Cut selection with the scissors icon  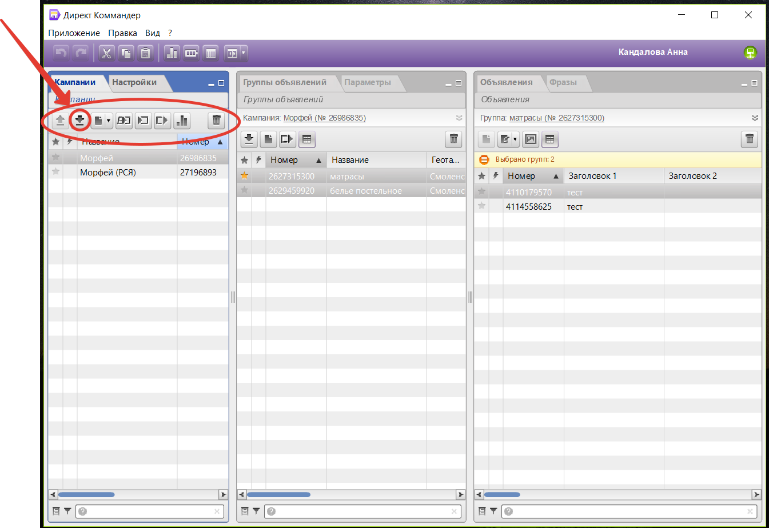[106, 53]
